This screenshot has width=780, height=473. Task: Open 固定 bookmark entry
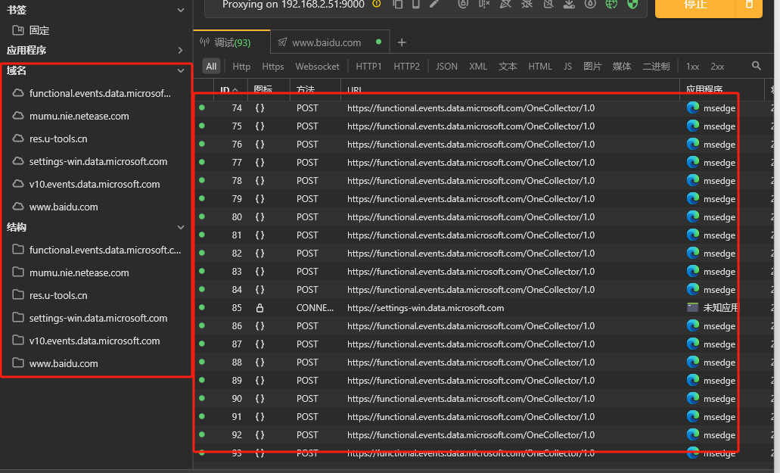click(x=39, y=30)
